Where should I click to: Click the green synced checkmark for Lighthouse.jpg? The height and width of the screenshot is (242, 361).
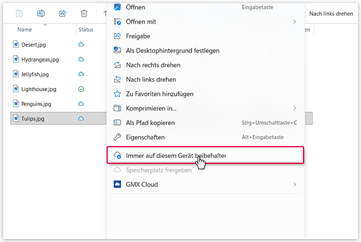click(x=81, y=89)
